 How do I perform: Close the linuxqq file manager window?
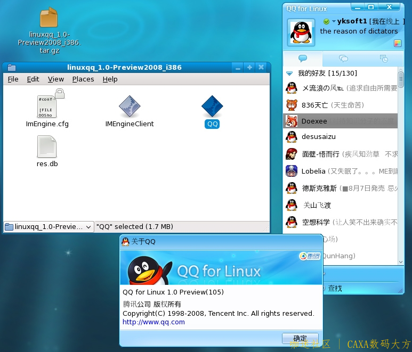261,68
